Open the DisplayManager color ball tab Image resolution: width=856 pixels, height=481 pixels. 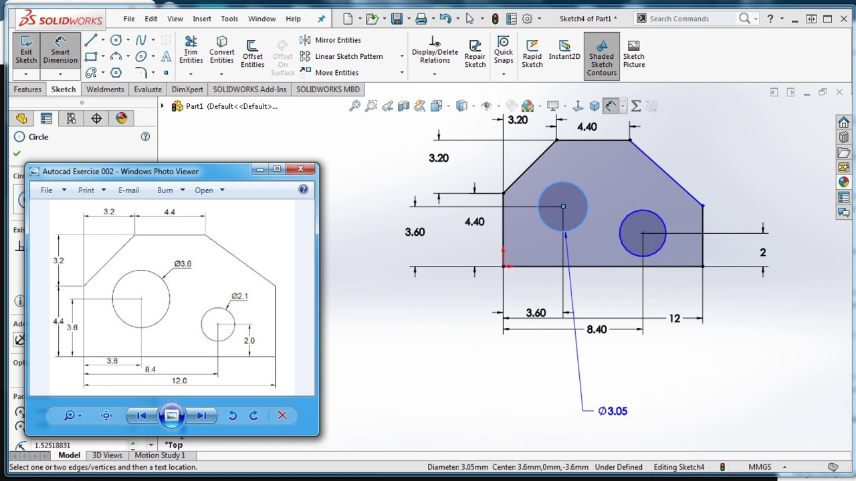(121, 118)
